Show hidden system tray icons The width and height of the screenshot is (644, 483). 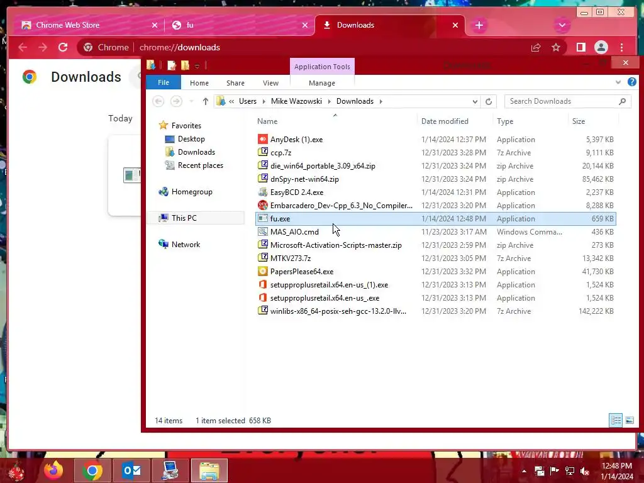tap(524, 471)
